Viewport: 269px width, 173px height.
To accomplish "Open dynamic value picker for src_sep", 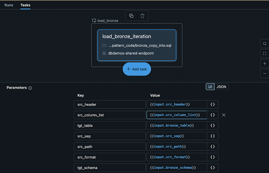I will pyautogui.click(x=213, y=136).
